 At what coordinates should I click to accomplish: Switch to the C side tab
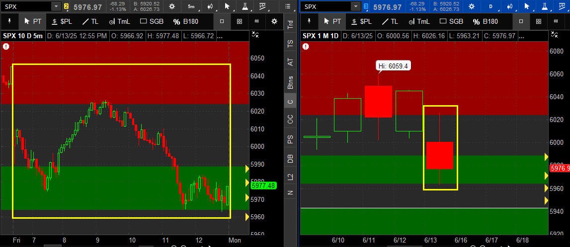(x=290, y=102)
